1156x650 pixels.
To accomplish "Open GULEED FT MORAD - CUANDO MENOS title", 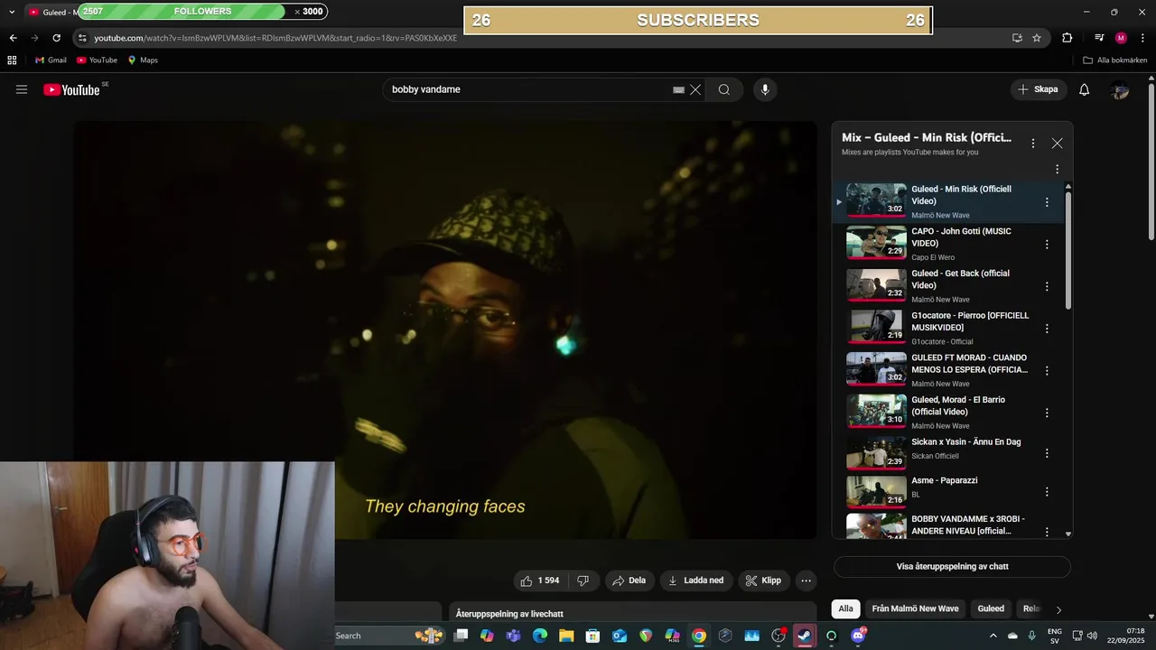I will (969, 364).
